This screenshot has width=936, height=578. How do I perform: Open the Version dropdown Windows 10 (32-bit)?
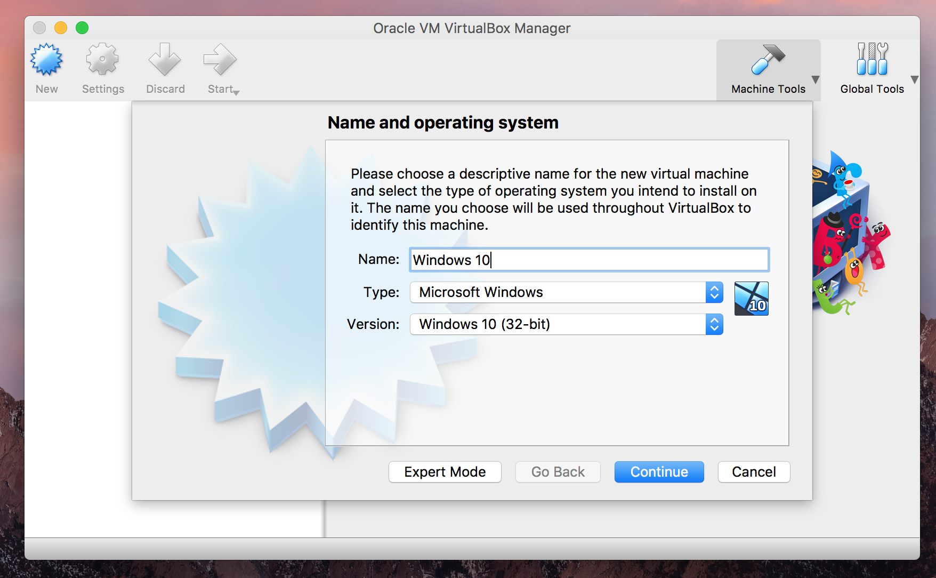tap(566, 324)
